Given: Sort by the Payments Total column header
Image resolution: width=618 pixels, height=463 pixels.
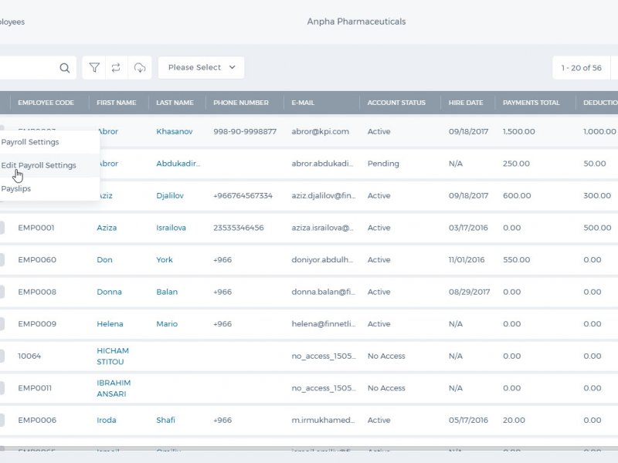Looking at the screenshot, I should click(x=531, y=103).
